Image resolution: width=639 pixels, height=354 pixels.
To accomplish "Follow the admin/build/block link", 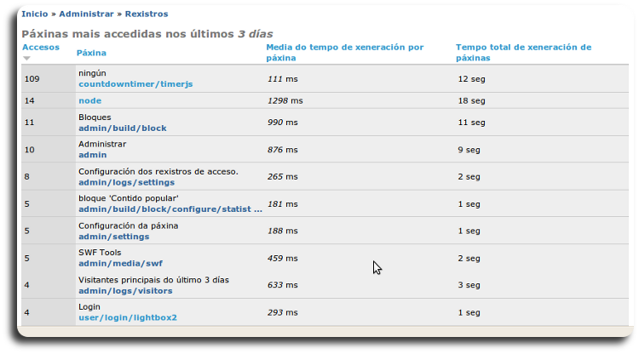I will pos(122,128).
